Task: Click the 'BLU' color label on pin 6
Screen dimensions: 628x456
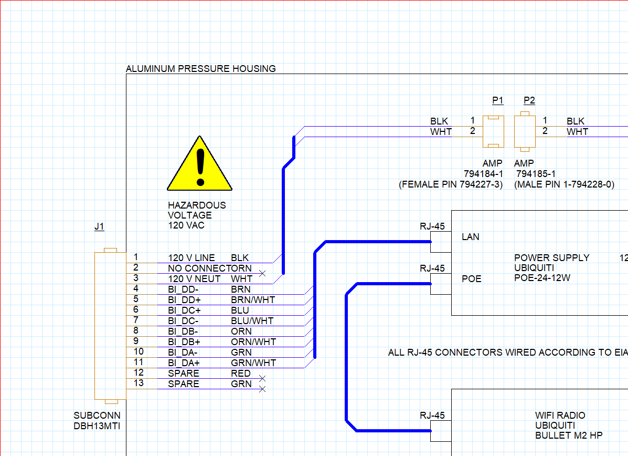Action: pos(240,310)
